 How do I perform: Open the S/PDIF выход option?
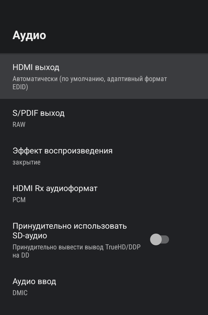pos(104,118)
